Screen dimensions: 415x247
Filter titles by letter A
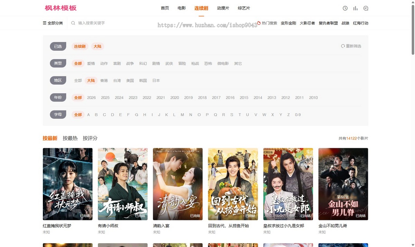click(x=89, y=115)
